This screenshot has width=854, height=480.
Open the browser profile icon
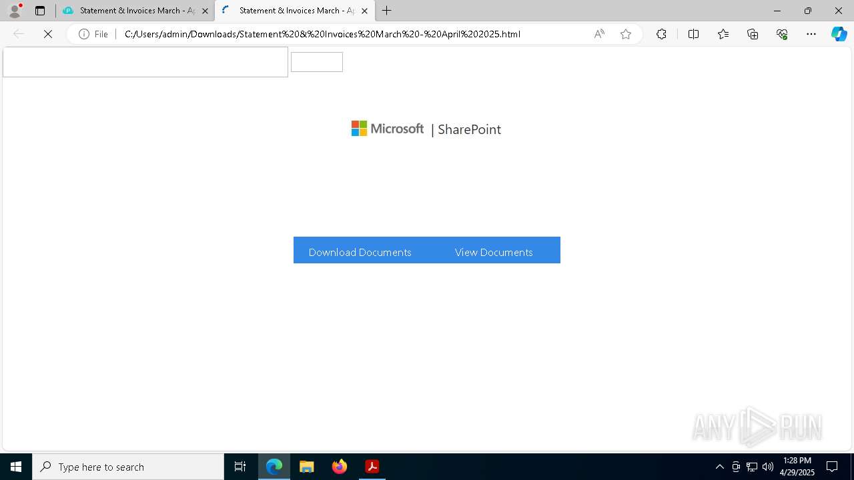15,11
